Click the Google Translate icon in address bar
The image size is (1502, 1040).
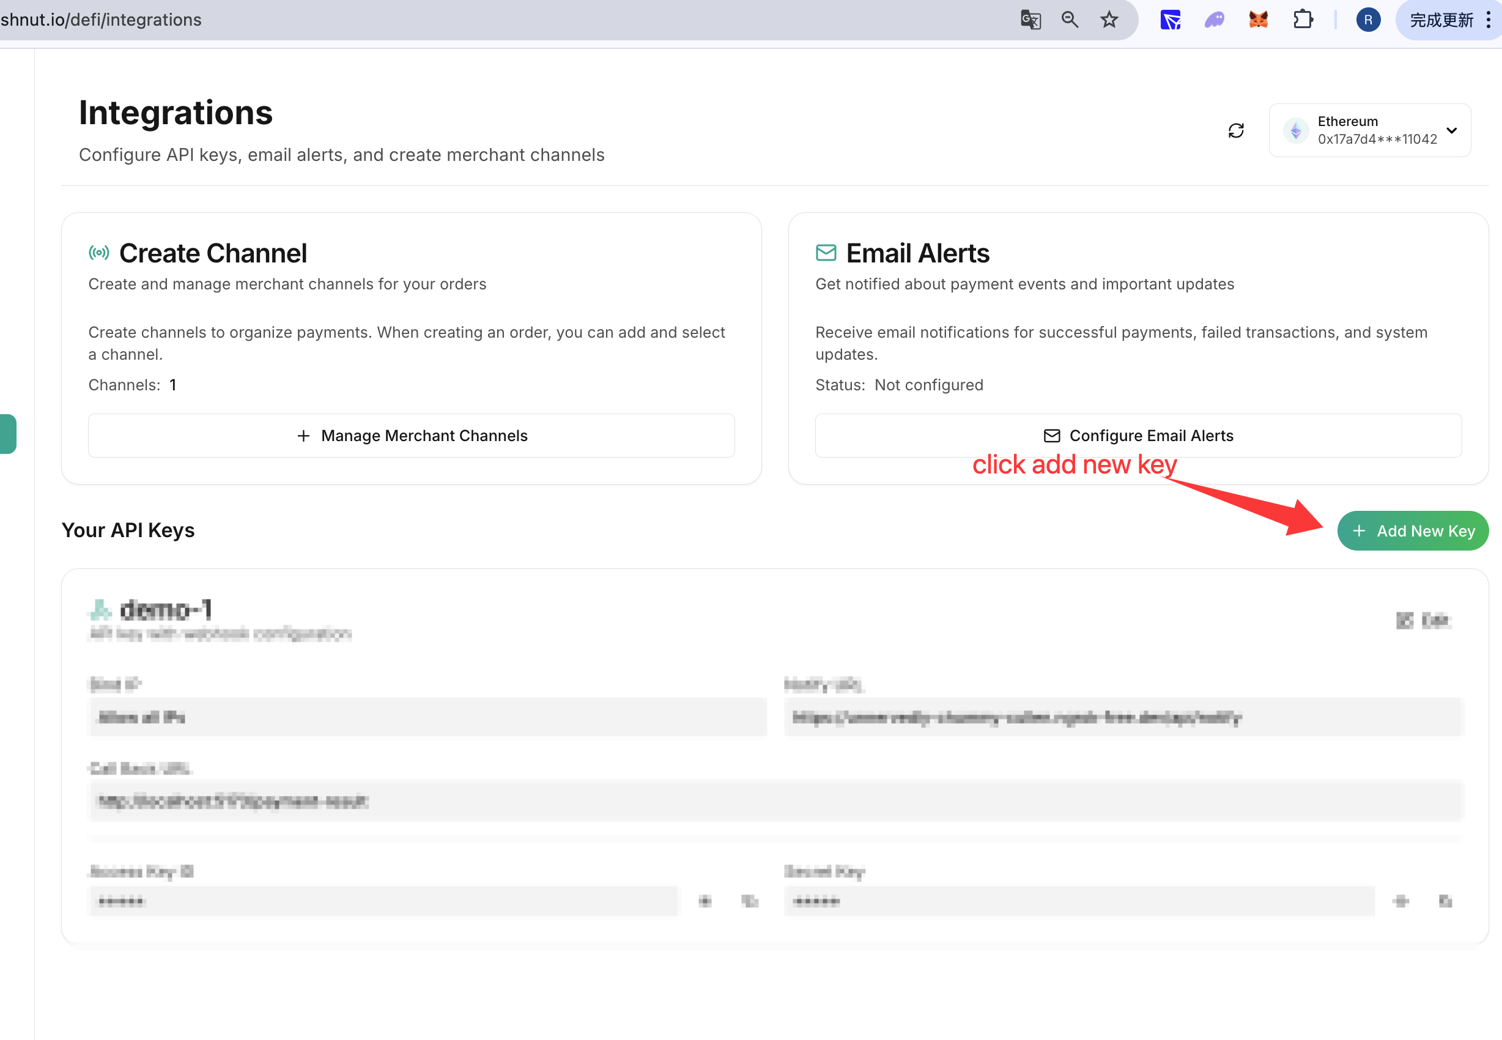tap(1030, 20)
